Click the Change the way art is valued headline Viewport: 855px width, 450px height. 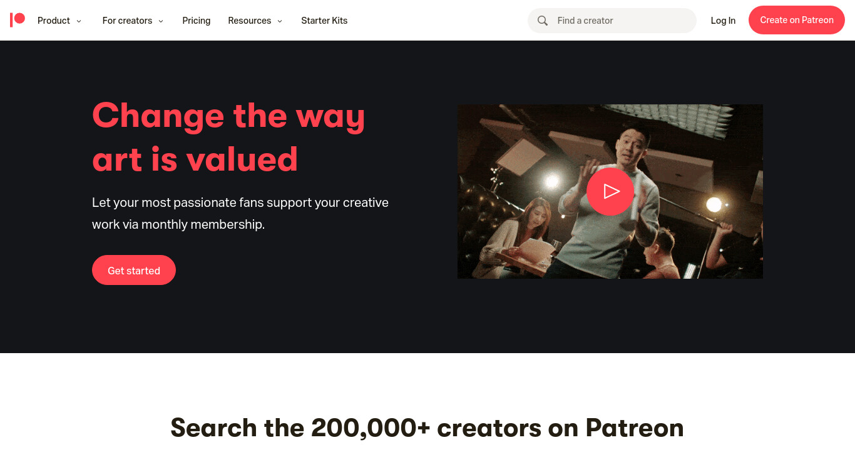[x=228, y=137]
